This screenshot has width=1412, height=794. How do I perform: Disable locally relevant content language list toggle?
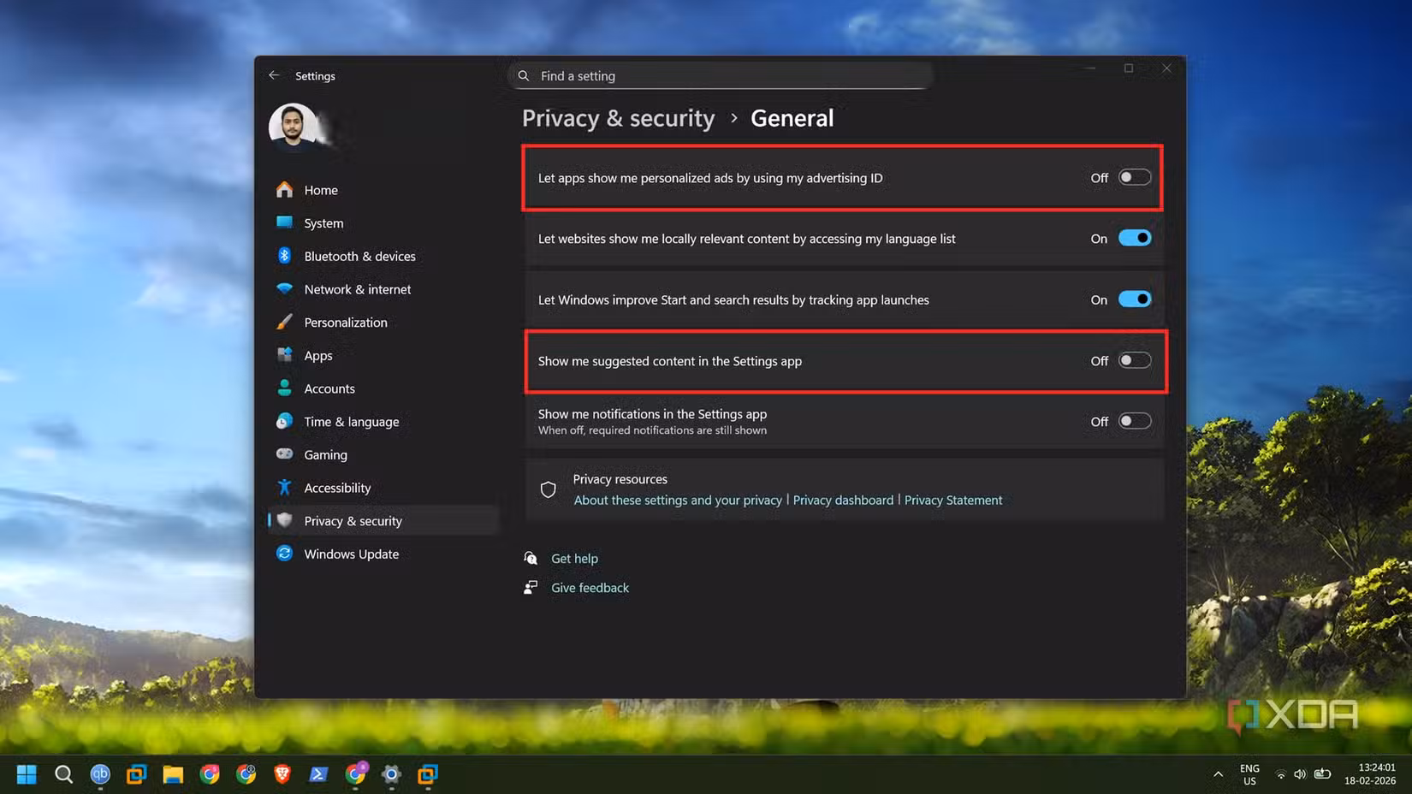(x=1135, y=238)
